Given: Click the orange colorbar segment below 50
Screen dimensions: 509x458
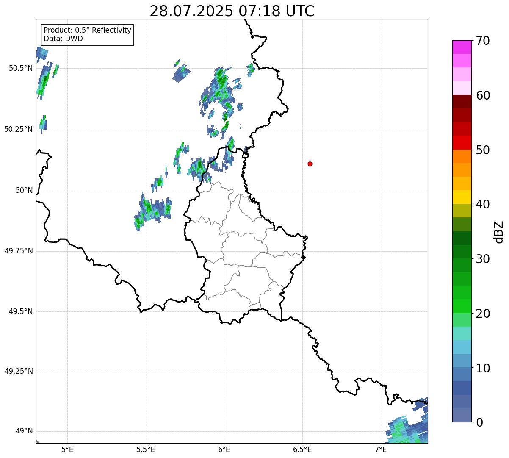Looking at the screenshot, I should (x=462, y=156).
